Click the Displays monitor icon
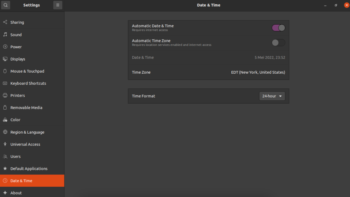Viewport: 350px width, 197px height. pos(5,59)
